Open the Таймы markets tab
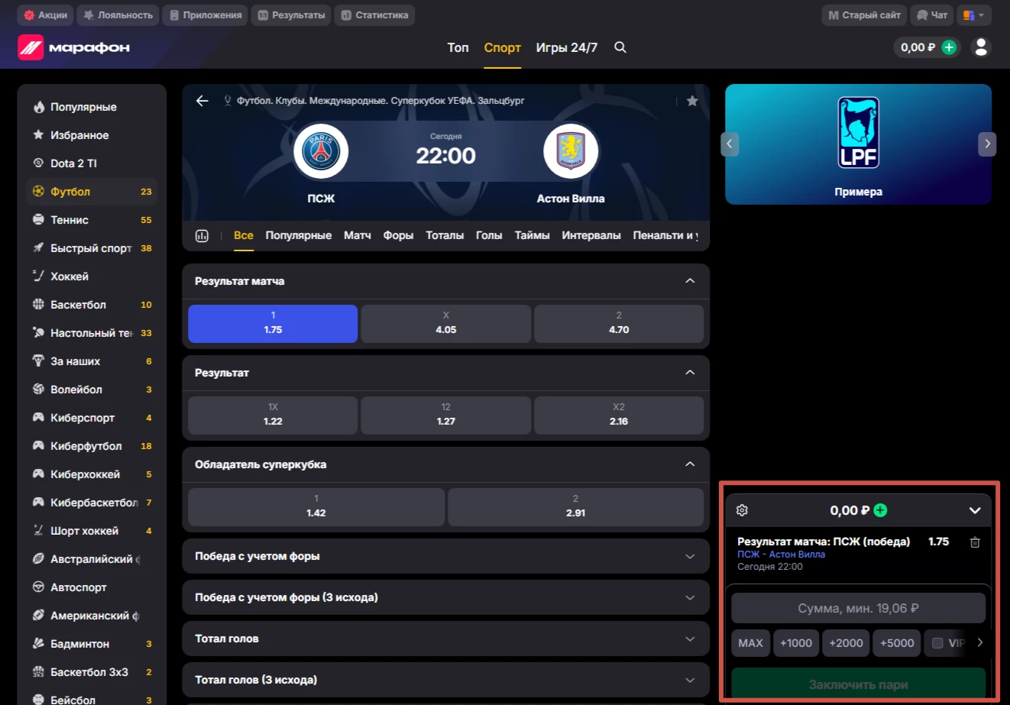Viewport: 1010px width, 705px height. 532,235
